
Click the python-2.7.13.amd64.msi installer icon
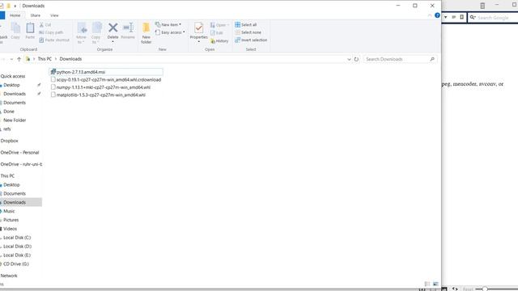point(53,72)
